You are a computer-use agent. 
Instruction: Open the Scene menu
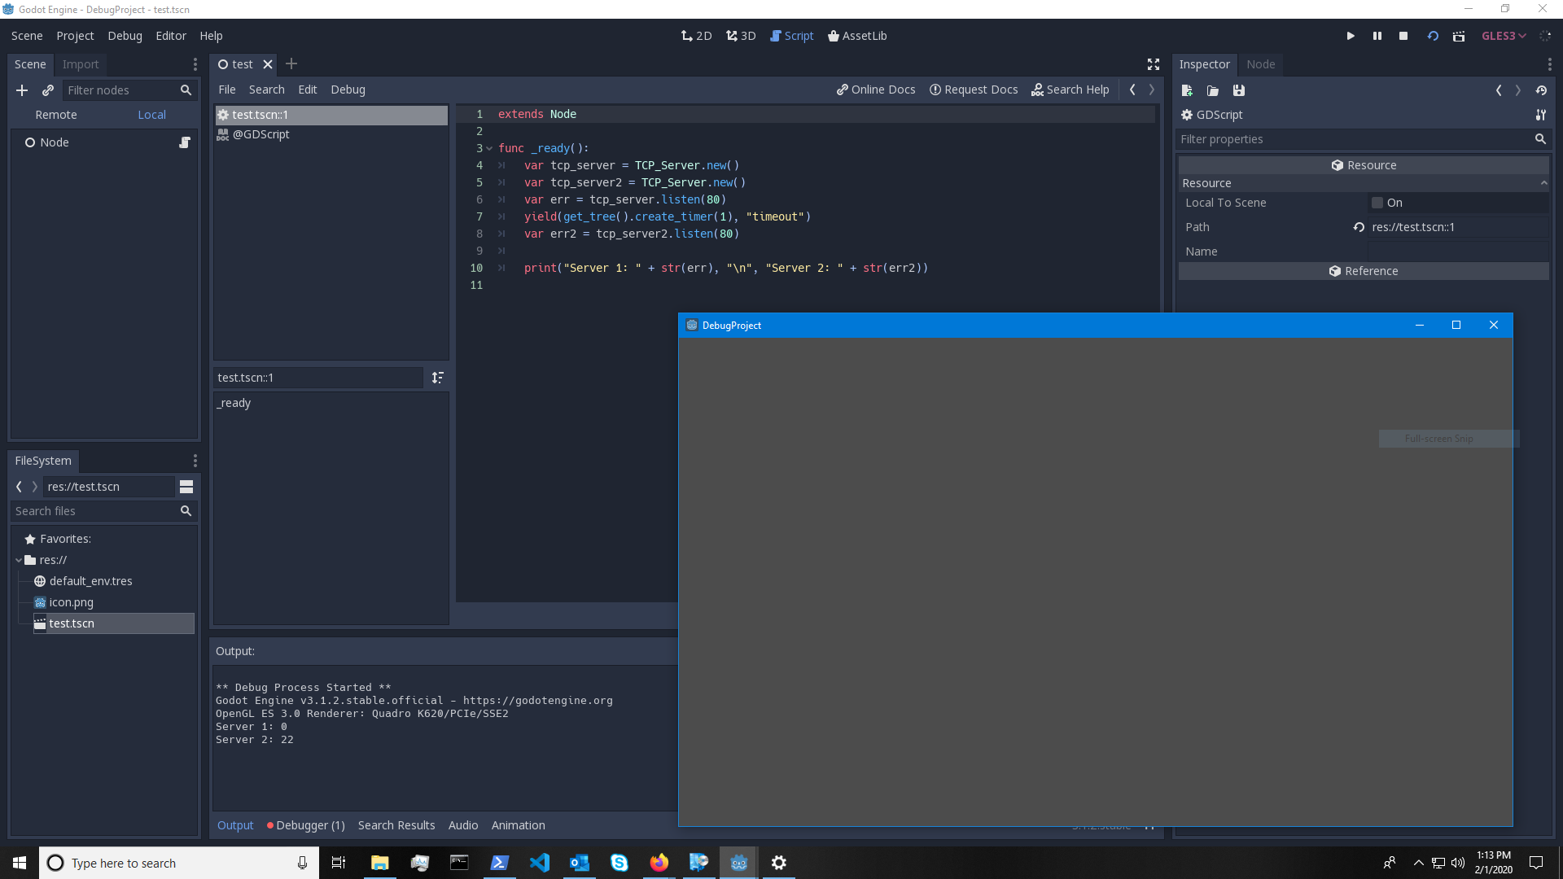(27, 36)
